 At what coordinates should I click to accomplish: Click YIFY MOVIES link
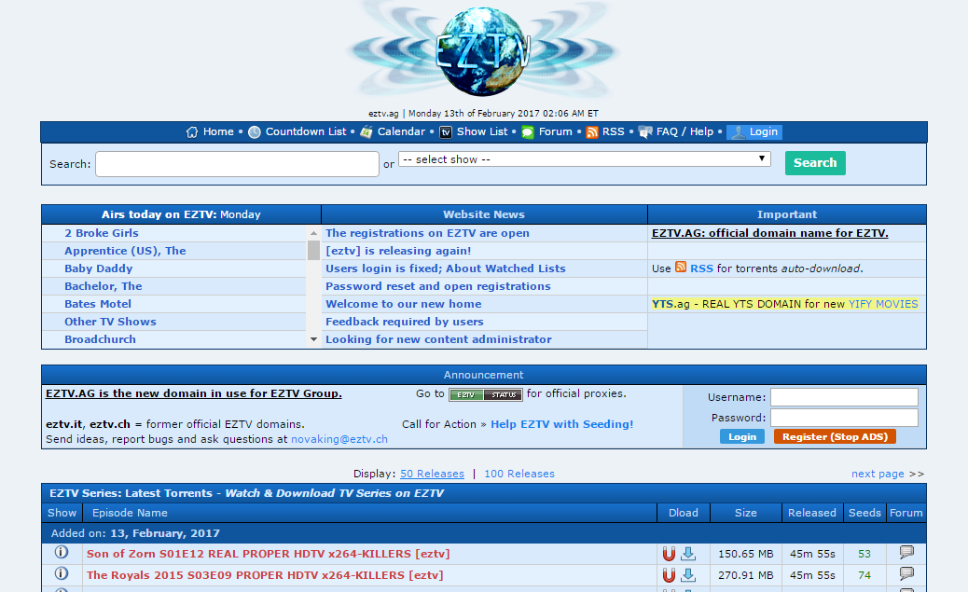(x=883, y=304)
